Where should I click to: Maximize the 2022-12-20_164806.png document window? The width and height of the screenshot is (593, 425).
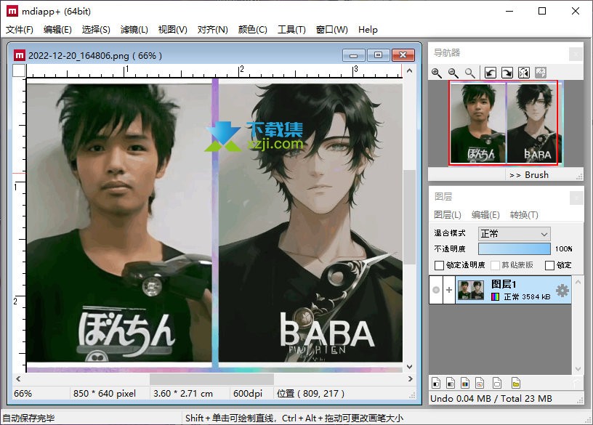(378, 55)
